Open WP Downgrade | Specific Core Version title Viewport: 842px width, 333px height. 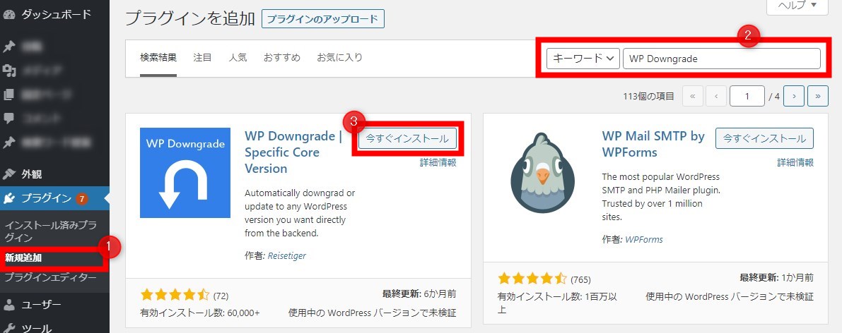293,152
